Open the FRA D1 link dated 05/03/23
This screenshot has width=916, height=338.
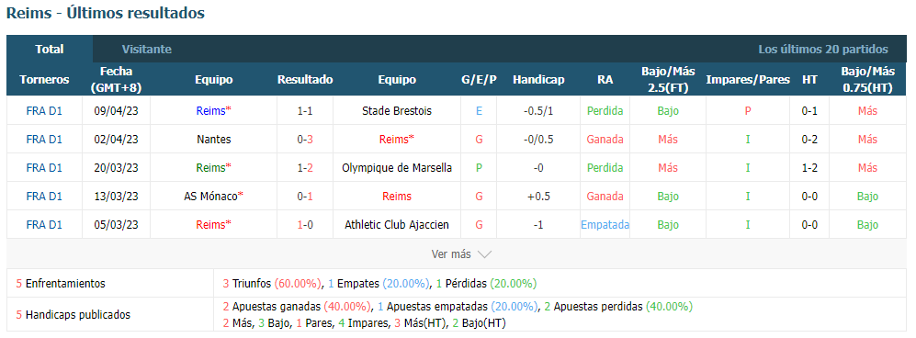point(44,225)
